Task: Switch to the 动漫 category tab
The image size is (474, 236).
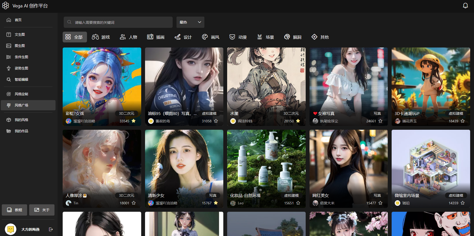Action: 238,37
